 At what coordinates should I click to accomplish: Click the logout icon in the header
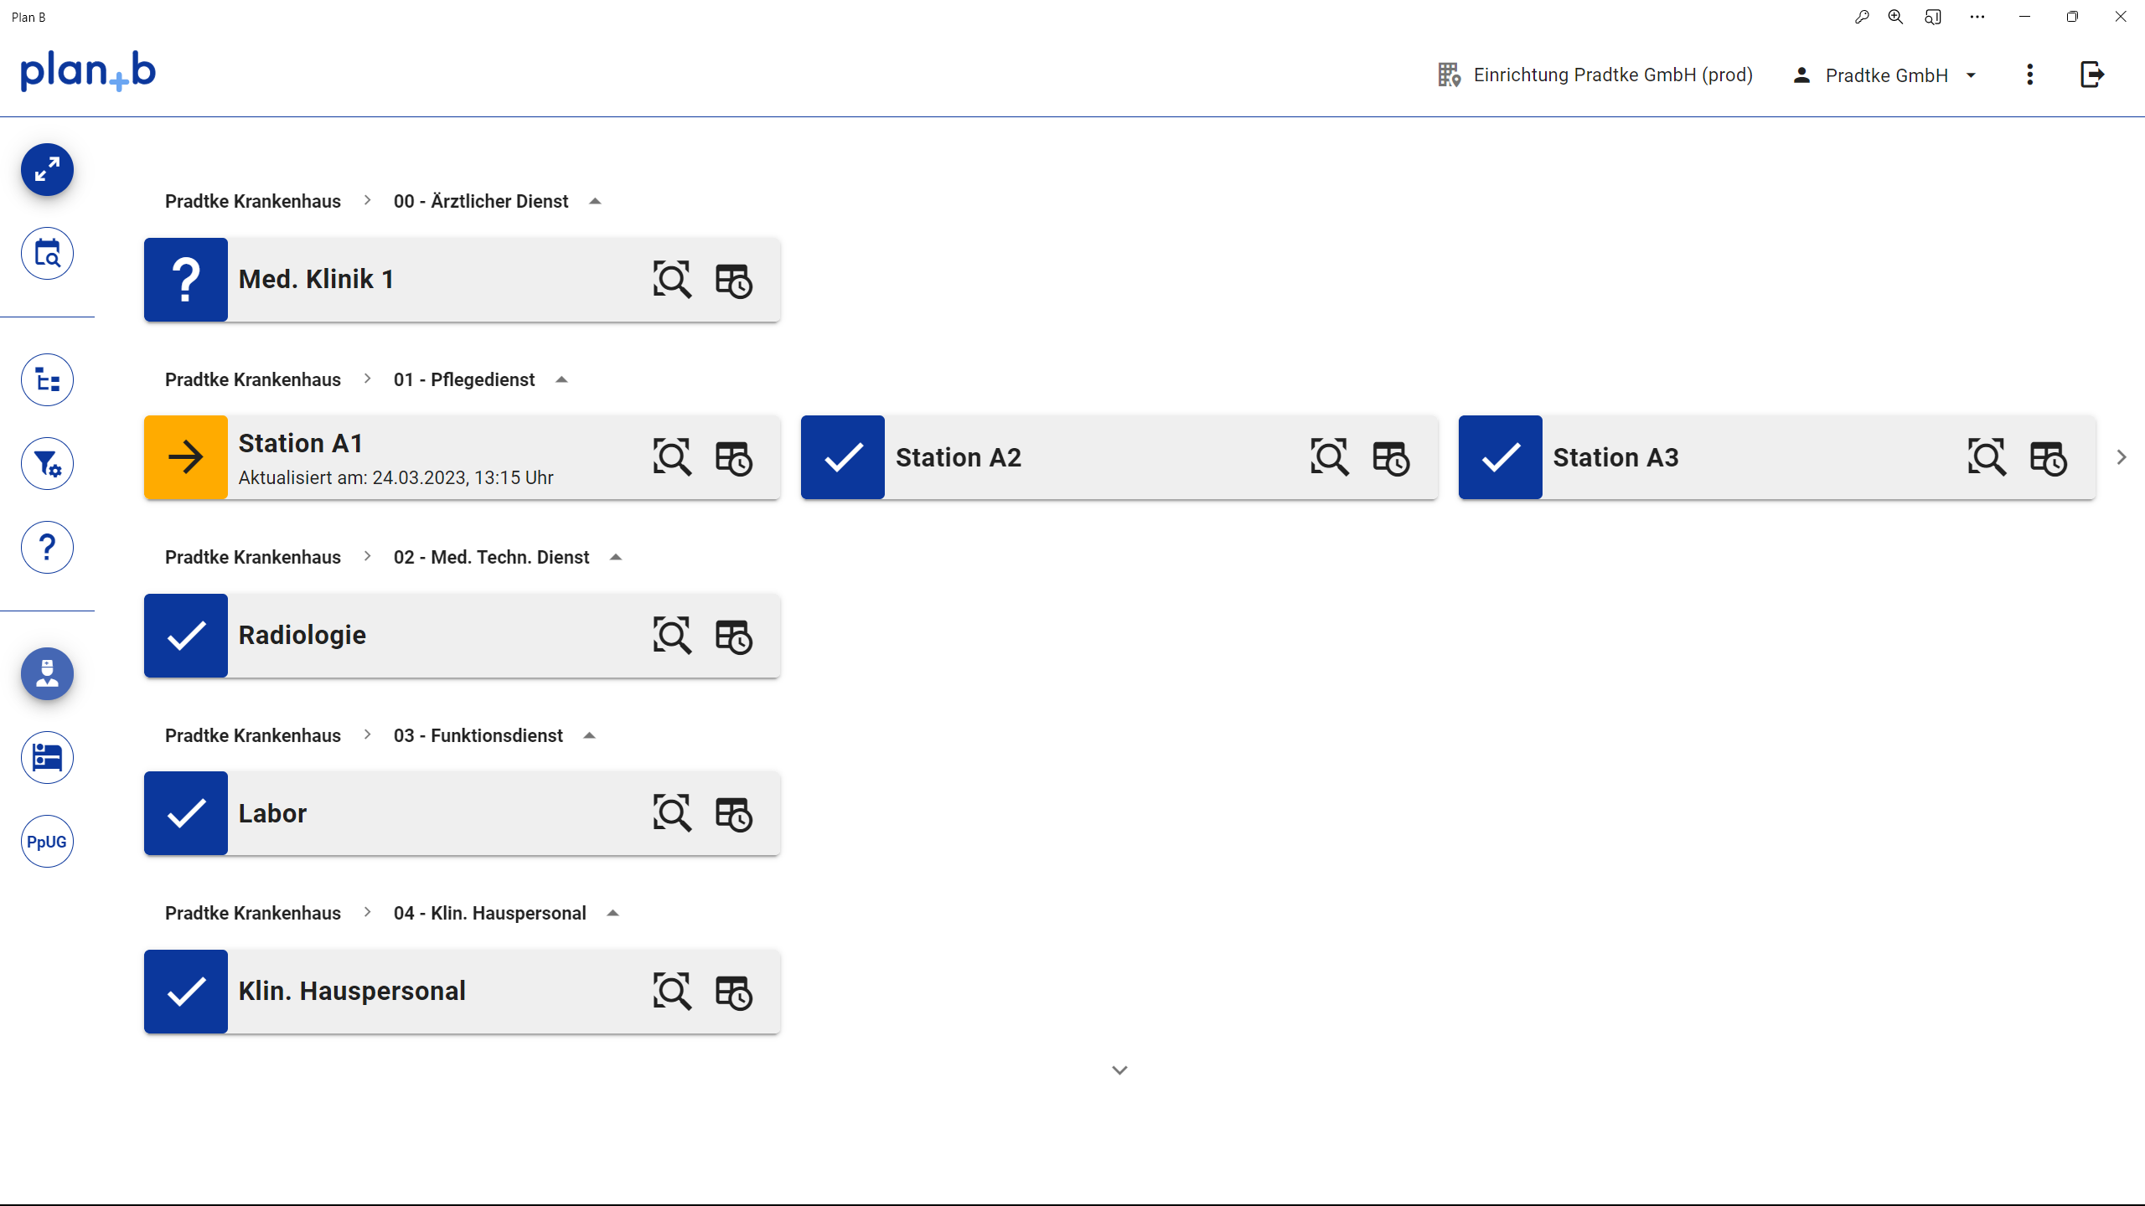(2092, 75)
